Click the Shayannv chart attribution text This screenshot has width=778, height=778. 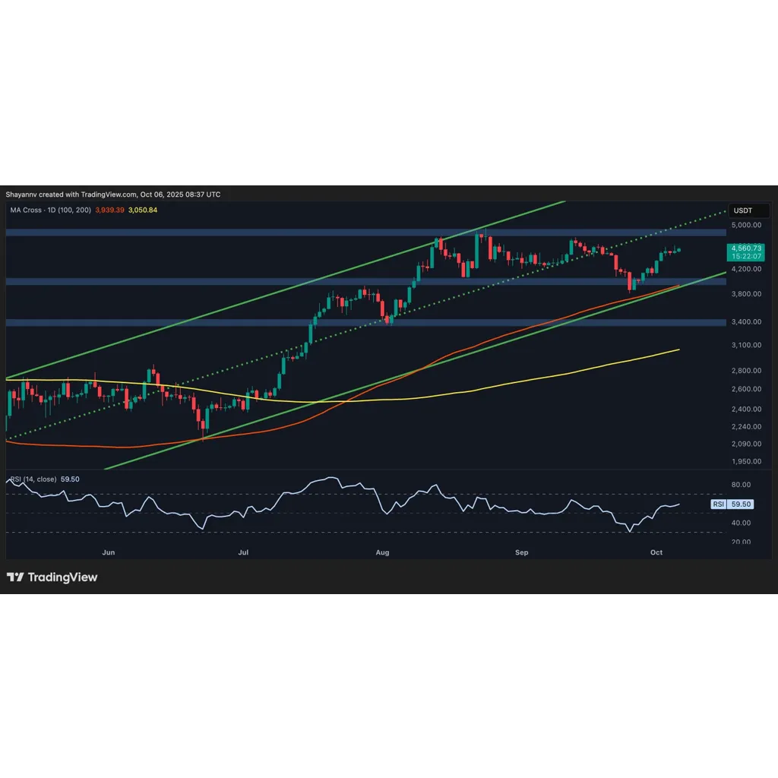113,194
